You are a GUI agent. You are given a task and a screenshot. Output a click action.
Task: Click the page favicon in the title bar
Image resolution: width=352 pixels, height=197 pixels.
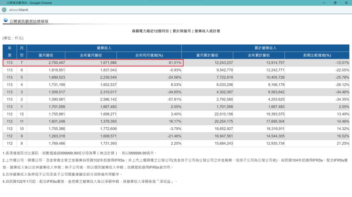[4, 3]
